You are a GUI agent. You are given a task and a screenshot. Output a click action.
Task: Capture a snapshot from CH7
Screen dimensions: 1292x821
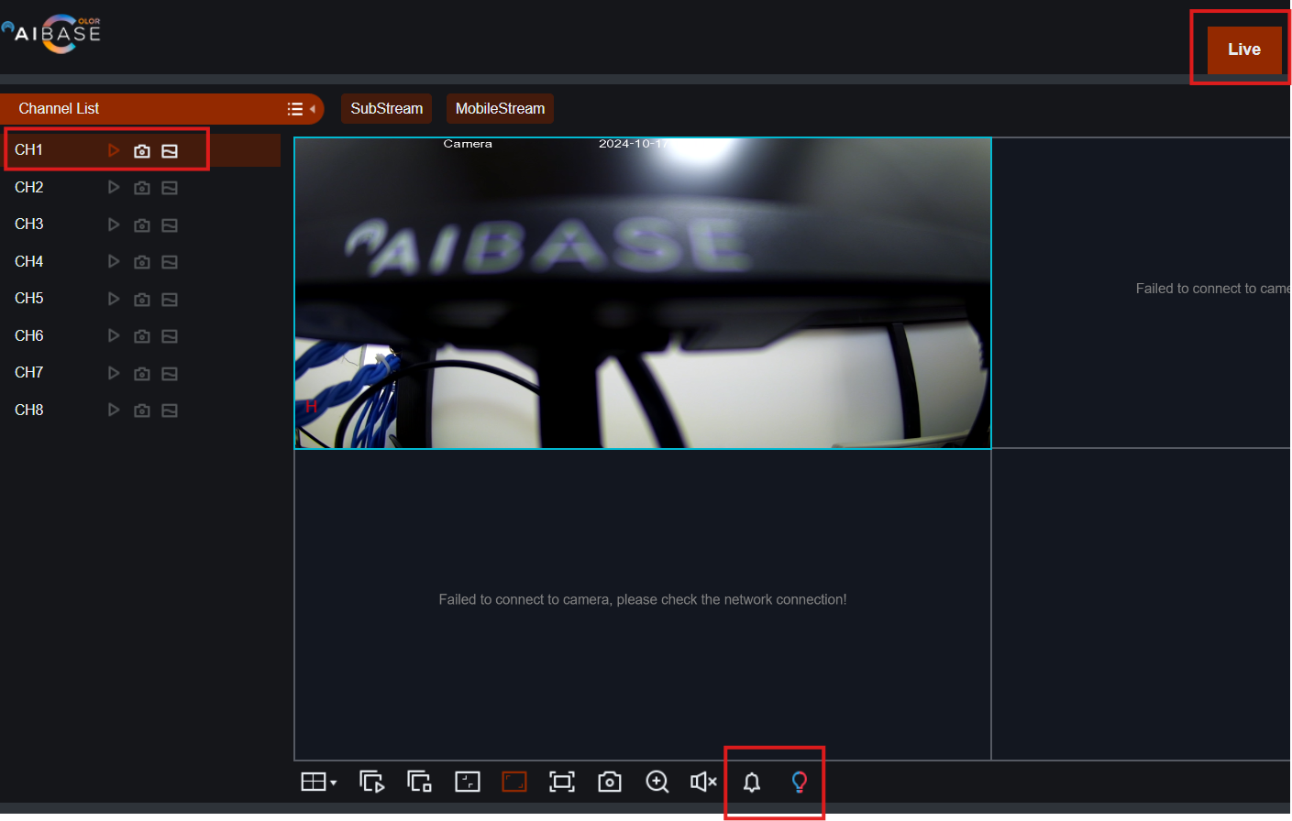pos(142,374)
